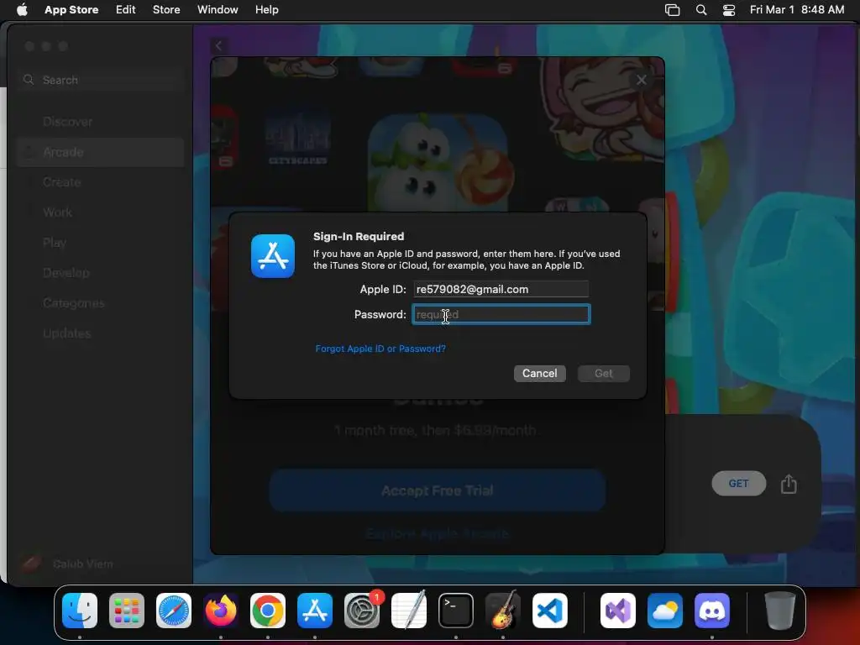
Task: Click Forgot Apple ID or Password link
Action: (380, 349)
